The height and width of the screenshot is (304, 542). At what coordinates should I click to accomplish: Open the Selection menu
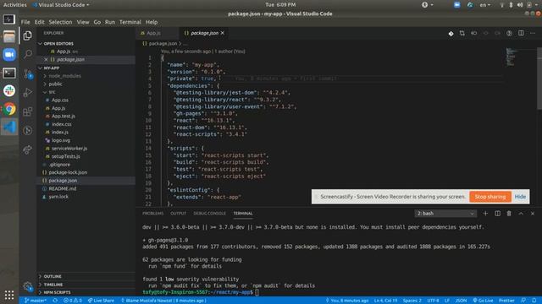[60, 22]
